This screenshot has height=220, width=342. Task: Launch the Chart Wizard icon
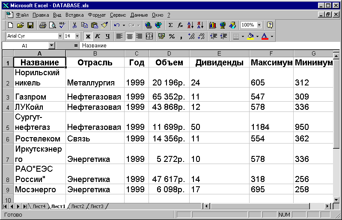213,25
